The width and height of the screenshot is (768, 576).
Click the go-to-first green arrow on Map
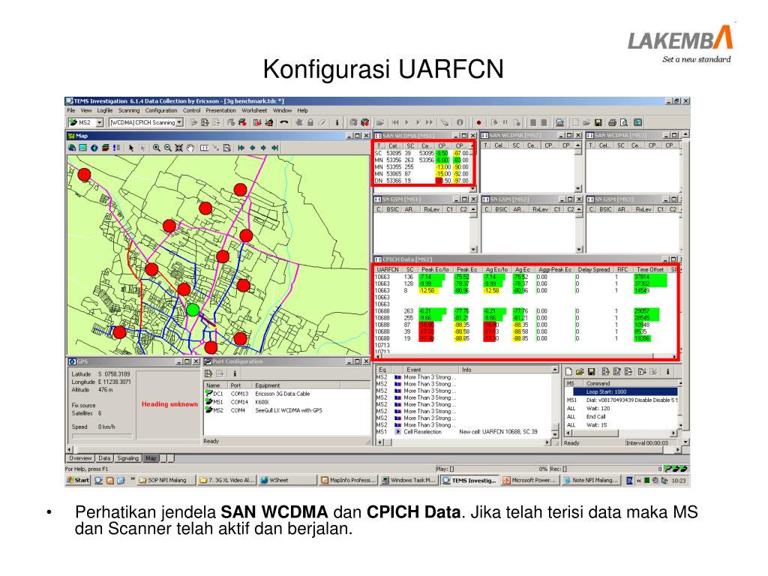pyautogui.click(x=241, y=148)
